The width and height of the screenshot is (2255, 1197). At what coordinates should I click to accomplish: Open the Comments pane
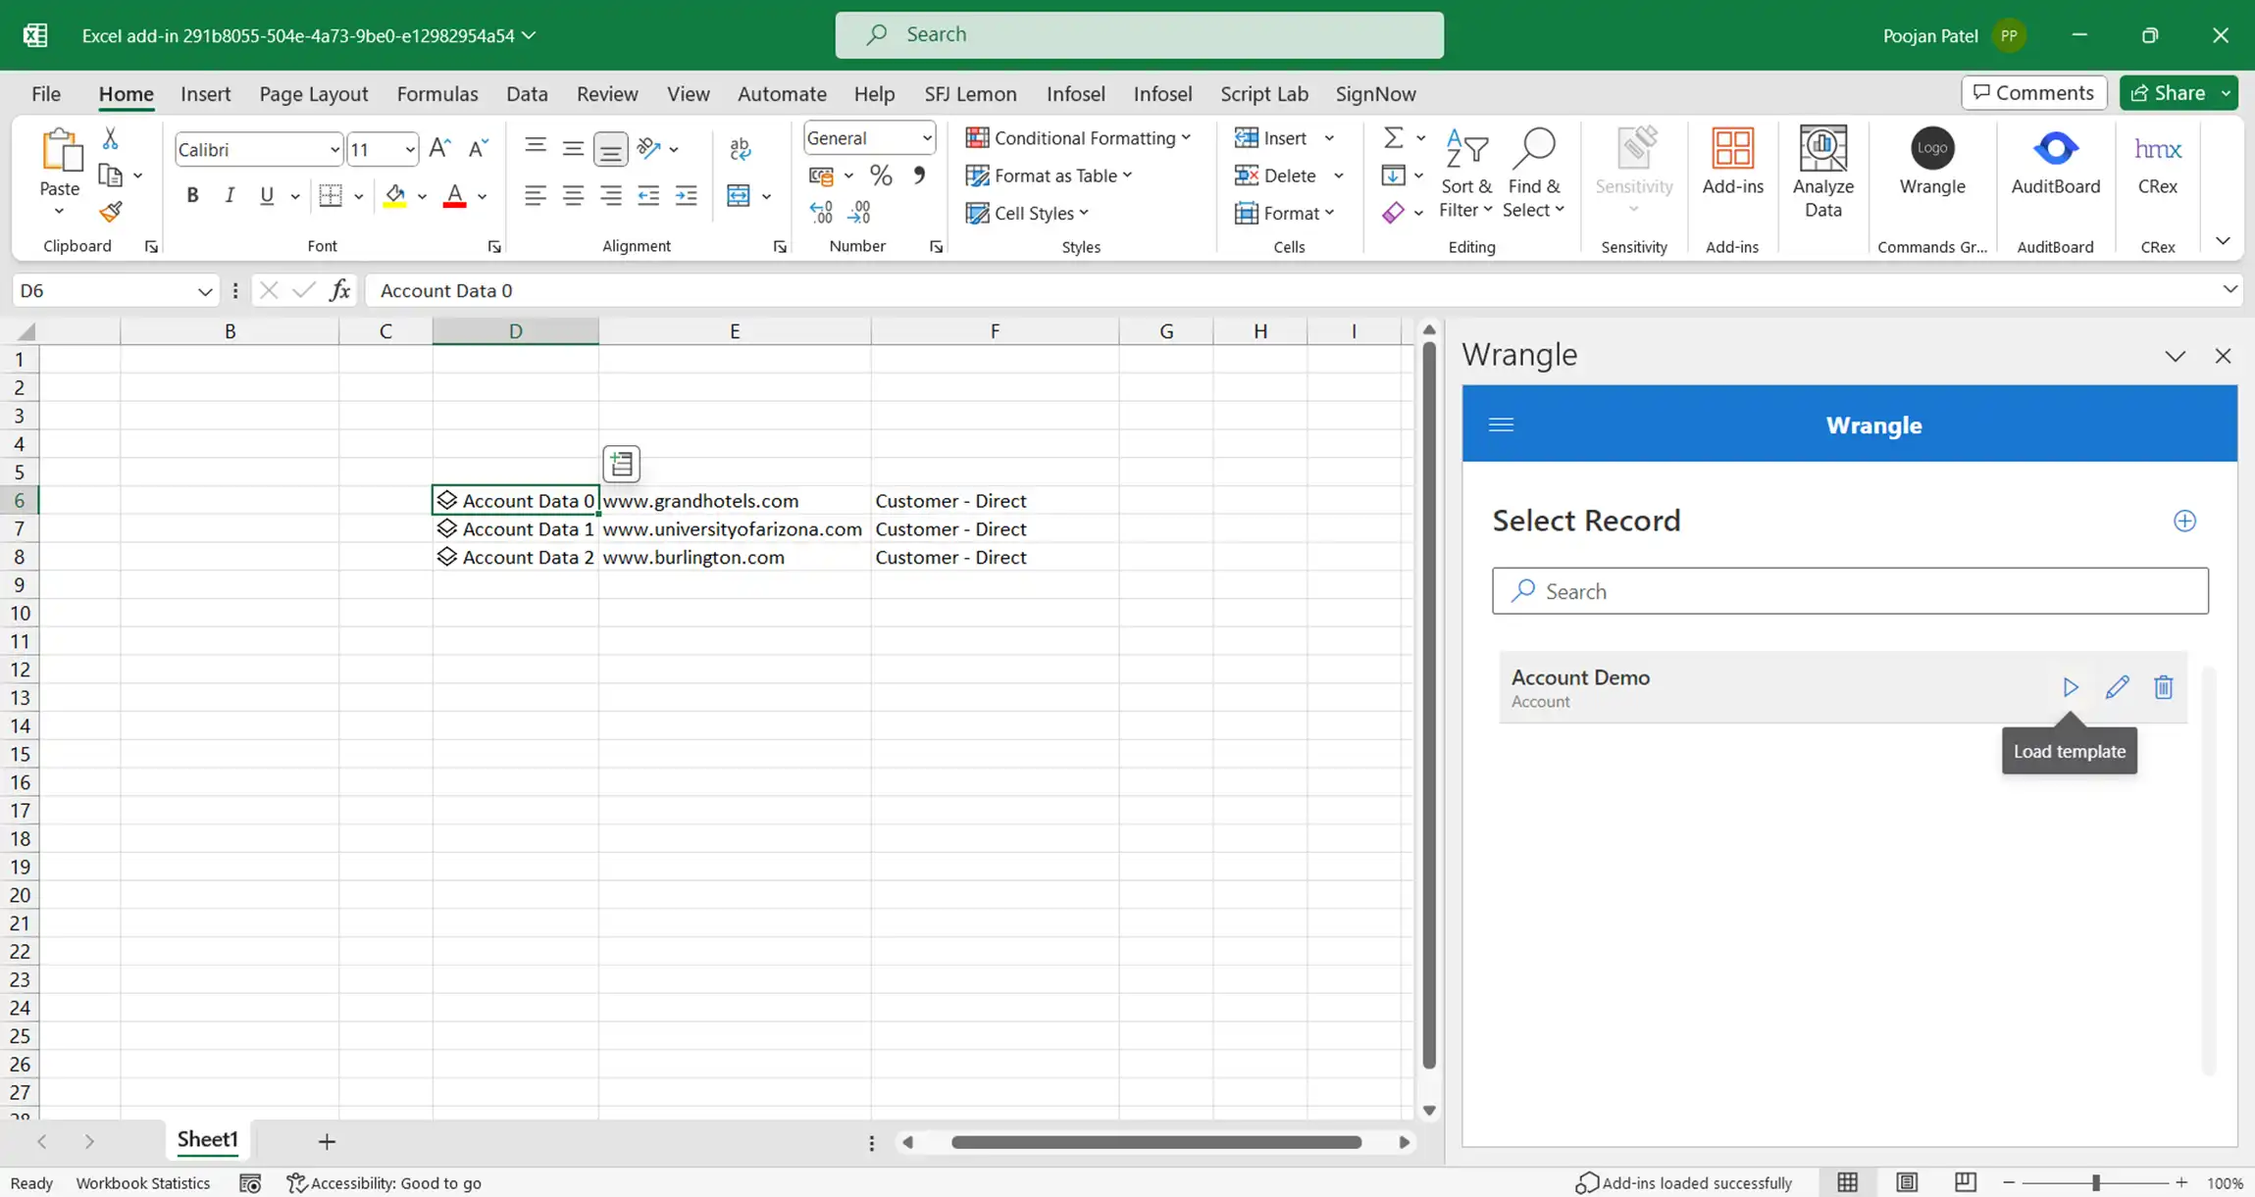(x=2033, y=93)
